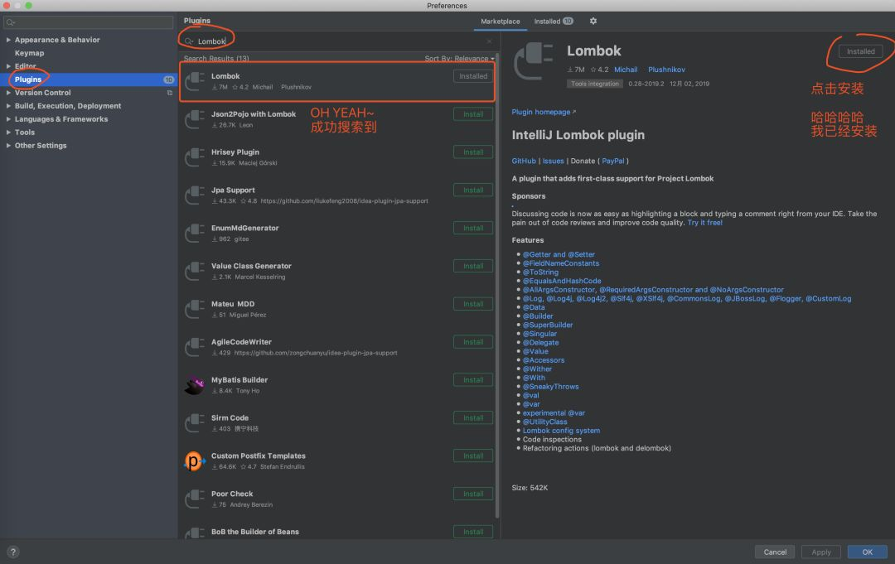This screenshot has height=564, width=895.
Task: Open the plugins gear settings menu
Action: (x=593, y=21)
